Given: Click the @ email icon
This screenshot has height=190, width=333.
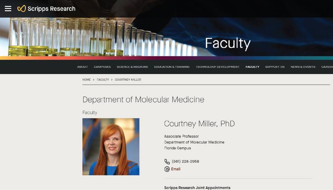Looking at the screenshot, I should [x=166, y=169].
